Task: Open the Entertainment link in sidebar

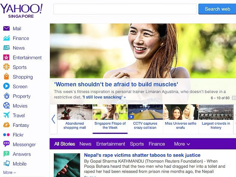Action: 27,58
